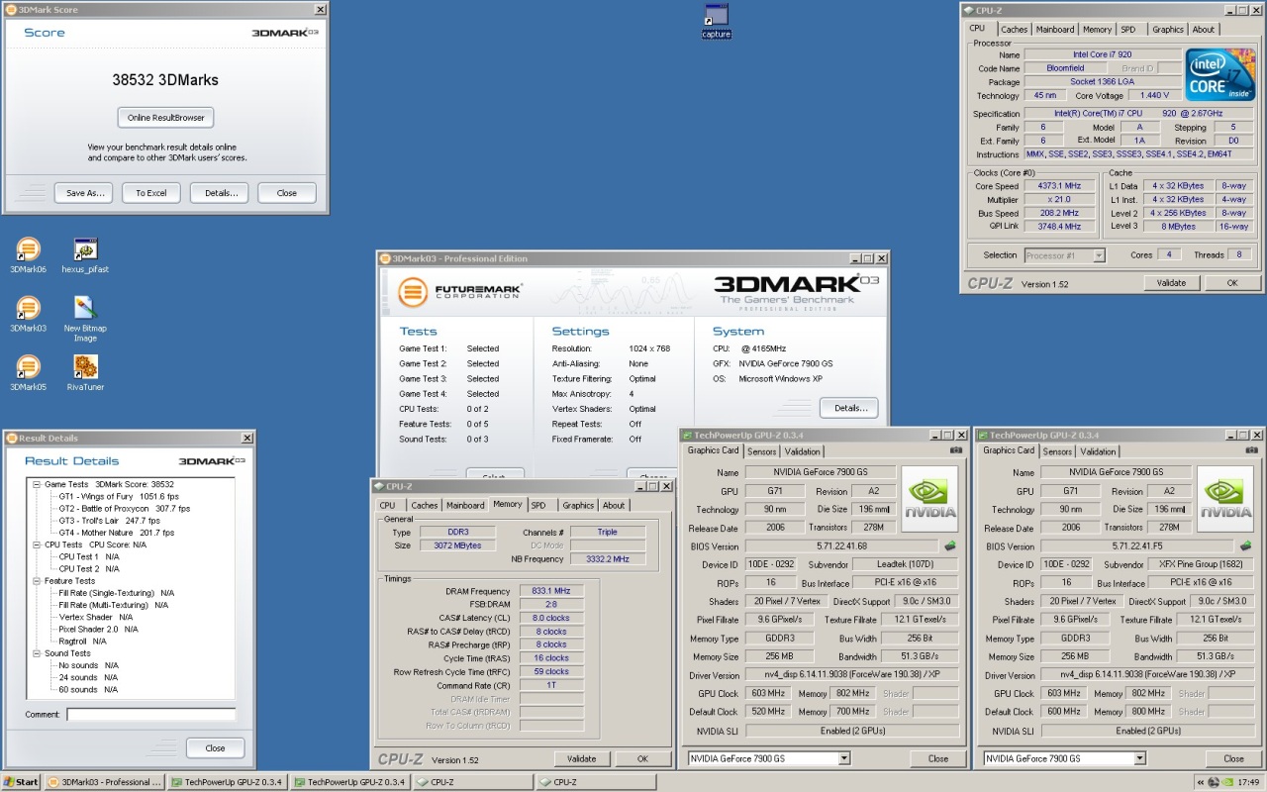Screen dimensions: 1267x792
Task: Launch the 3DMark05 desktop shortcut
Action: point(29,373)
